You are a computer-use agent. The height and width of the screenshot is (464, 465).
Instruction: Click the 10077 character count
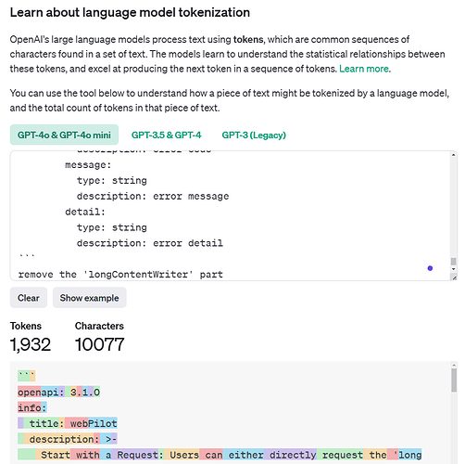coord(99,344)
